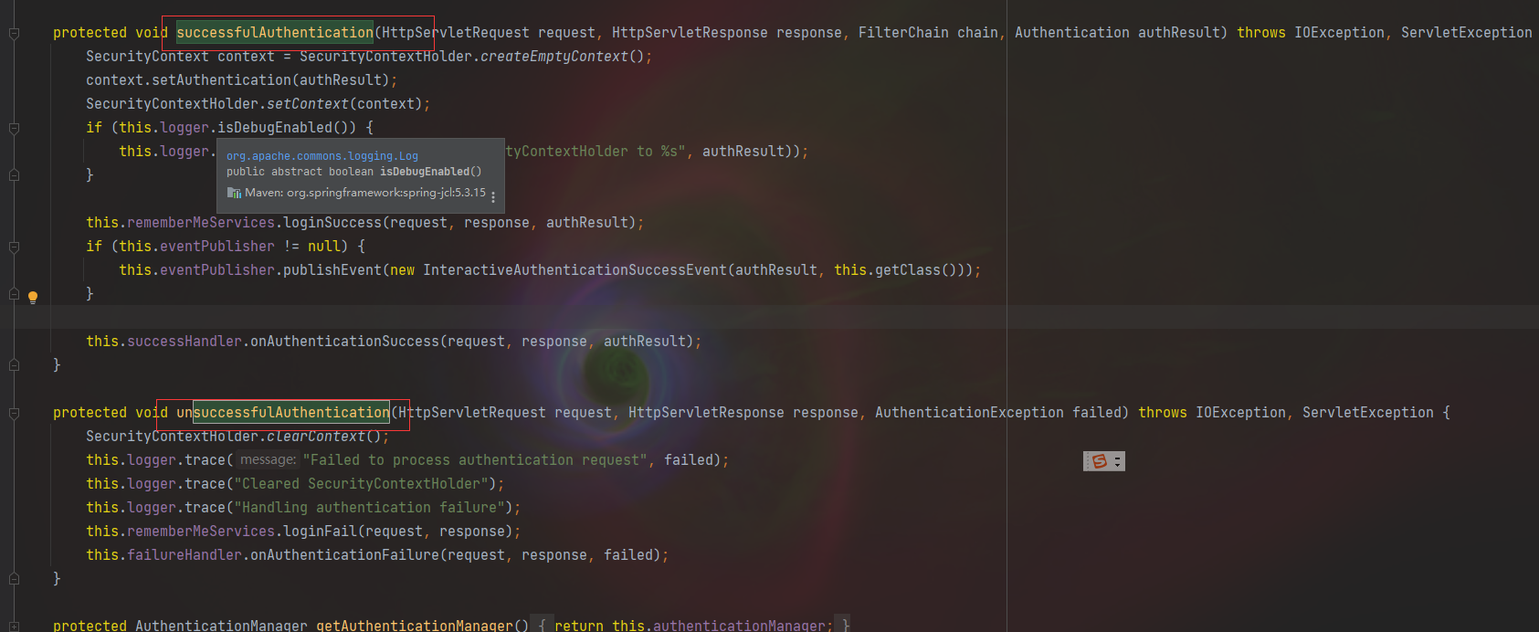
Task: Collapse the unsuccessfulAuthentication method using gutter marker
Action: coord(14,413)
